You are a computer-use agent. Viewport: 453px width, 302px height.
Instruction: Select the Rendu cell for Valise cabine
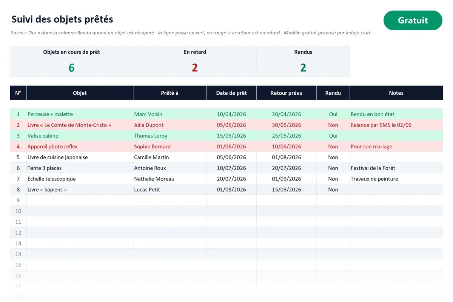pyautogui.click(x=333, y=136)
